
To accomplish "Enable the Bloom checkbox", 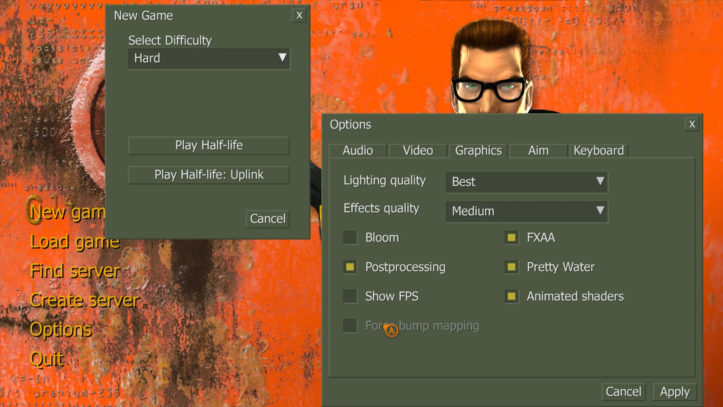I will 350,237.
